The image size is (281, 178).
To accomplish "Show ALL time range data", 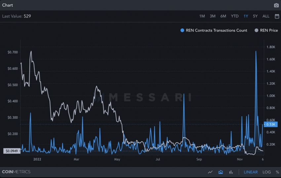I will click(266, 16).
